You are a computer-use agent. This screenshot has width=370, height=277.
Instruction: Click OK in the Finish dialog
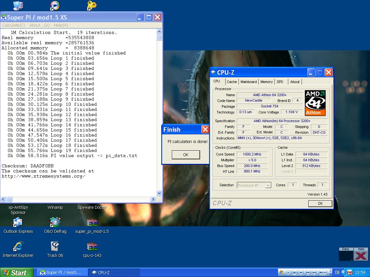186,155
